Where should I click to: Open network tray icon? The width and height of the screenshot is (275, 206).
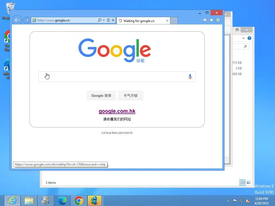[x=241, y=201]
